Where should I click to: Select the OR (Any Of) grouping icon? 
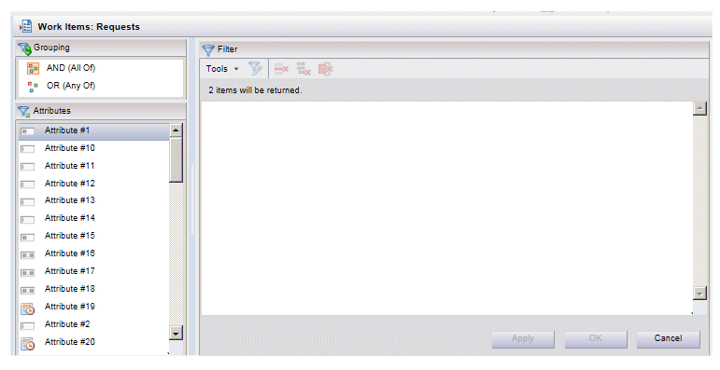[33, 86]
